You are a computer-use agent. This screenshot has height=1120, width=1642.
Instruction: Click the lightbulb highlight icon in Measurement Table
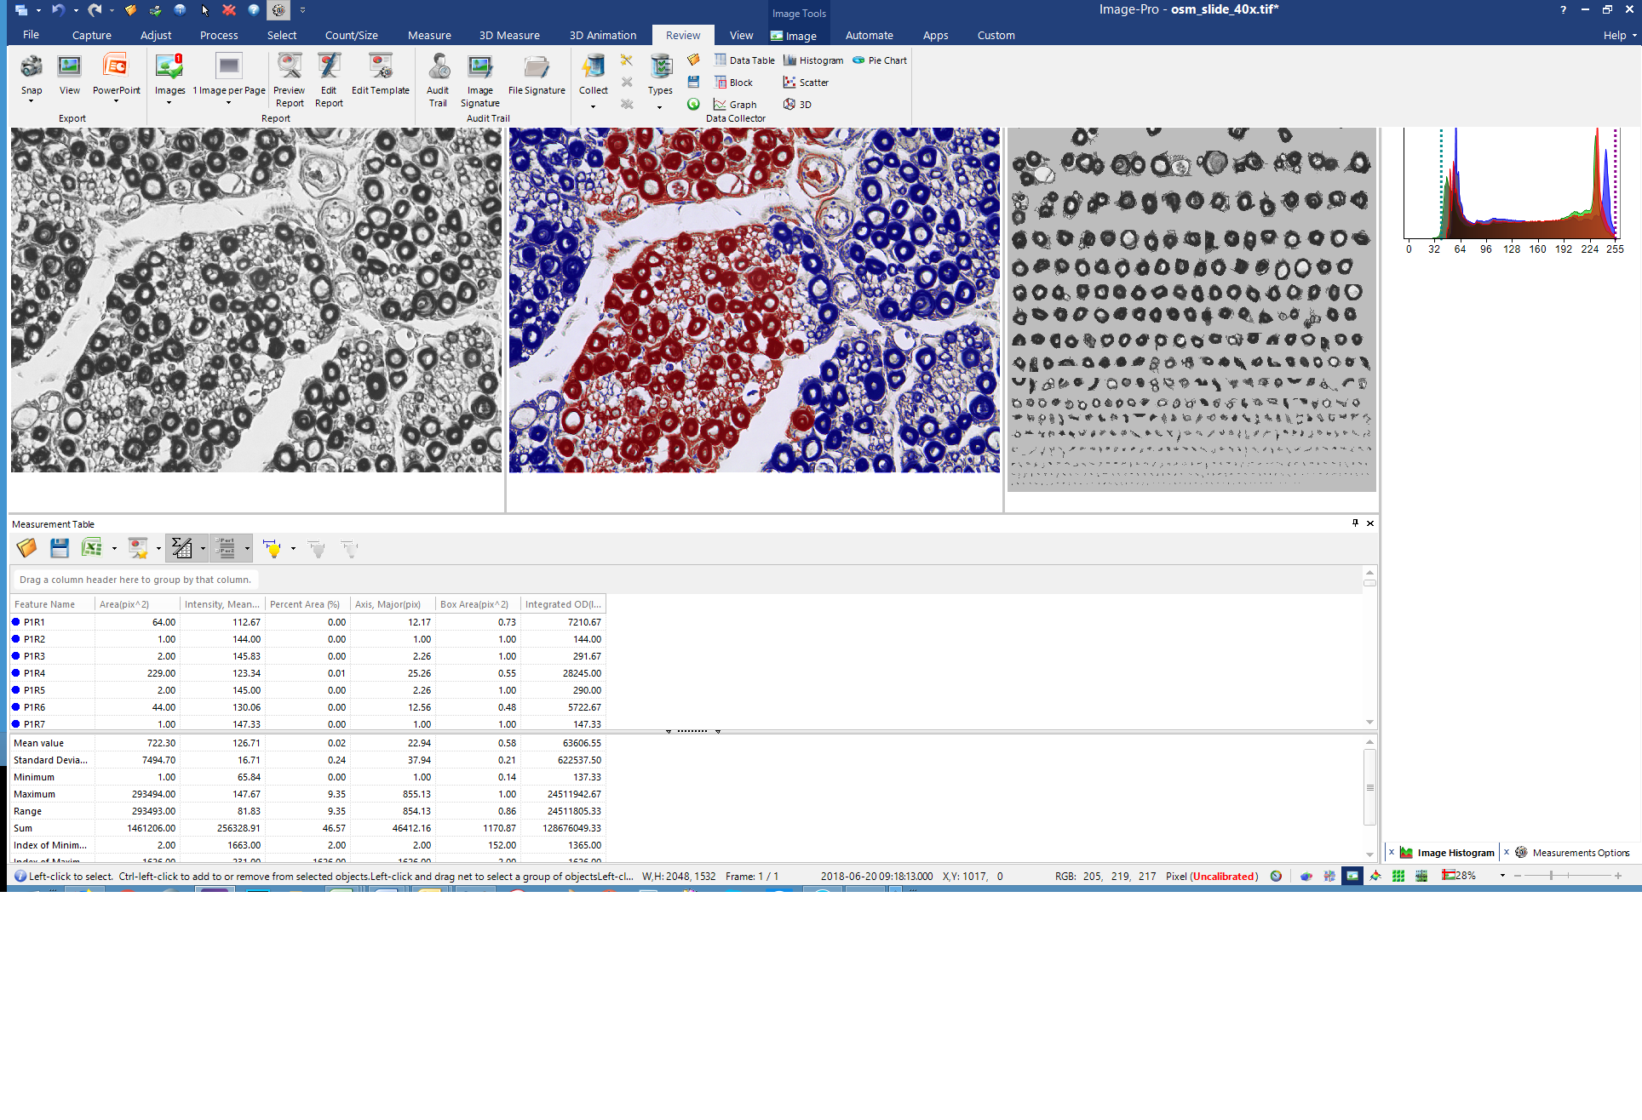click(272, 548)
